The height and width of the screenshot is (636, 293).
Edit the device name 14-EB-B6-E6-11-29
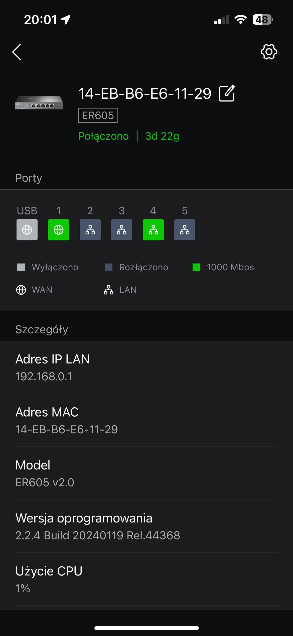click(x=227, y=93)
